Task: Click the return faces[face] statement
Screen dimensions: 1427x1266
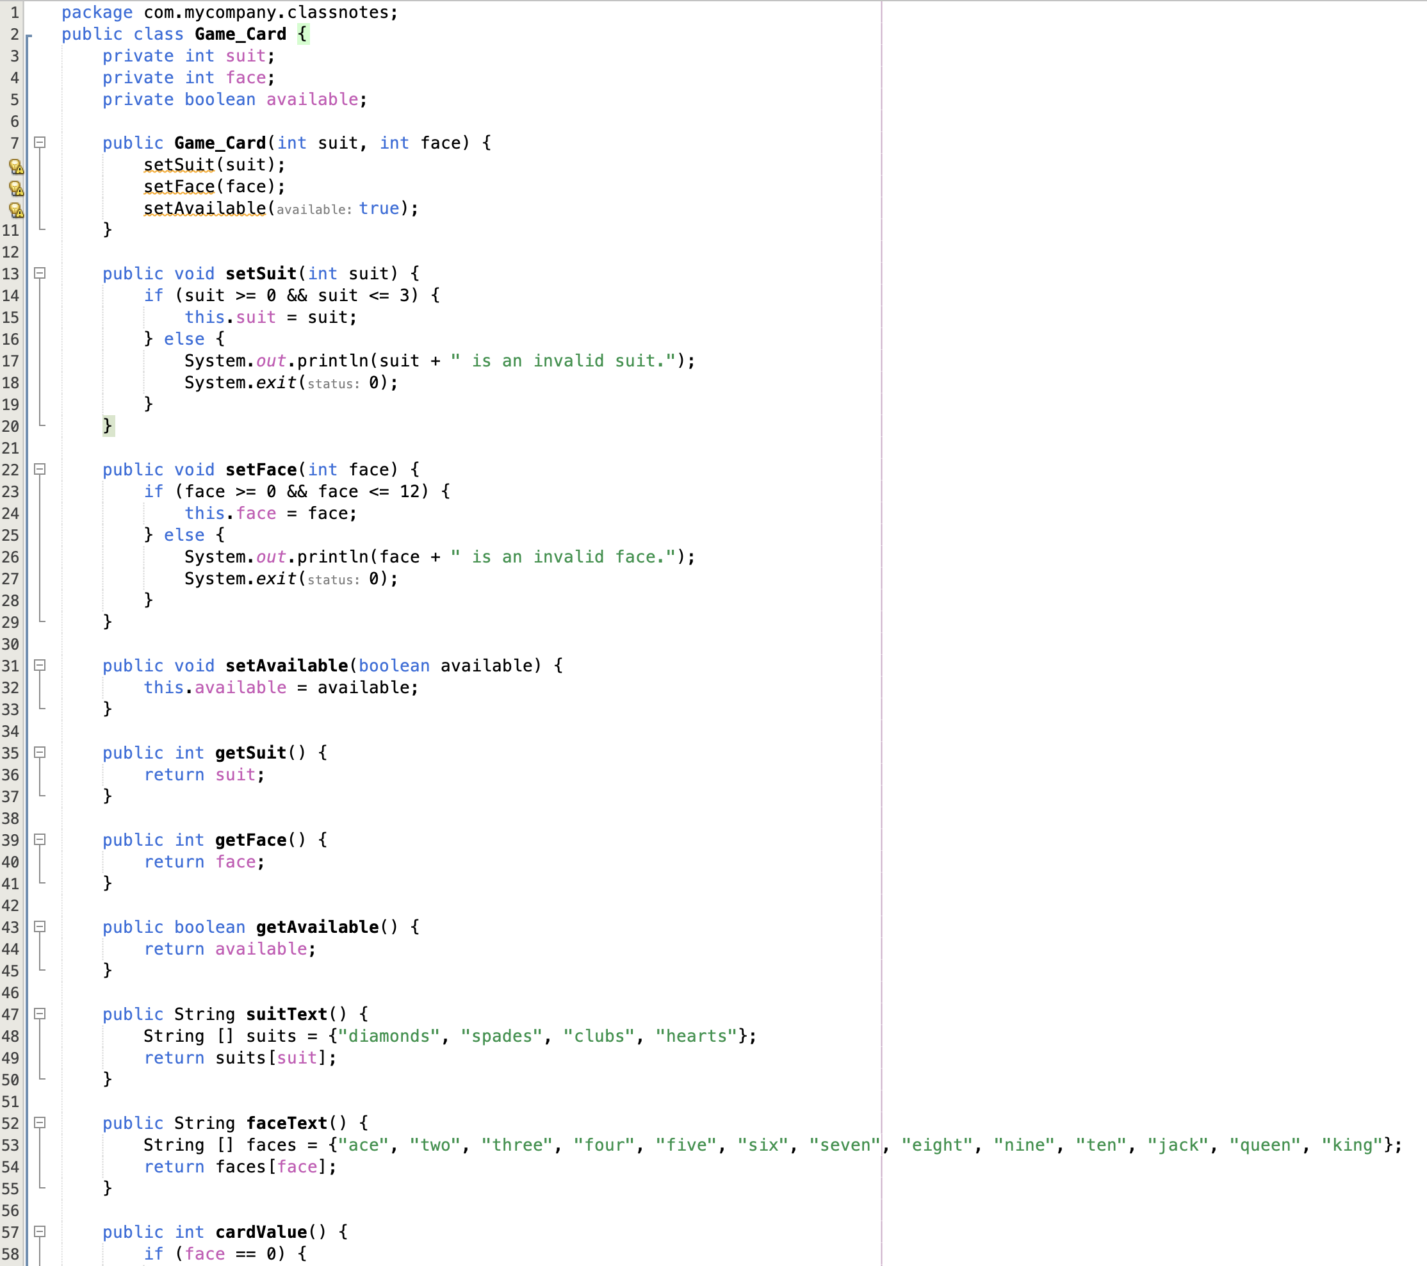Action: (x=239, y=1167)
